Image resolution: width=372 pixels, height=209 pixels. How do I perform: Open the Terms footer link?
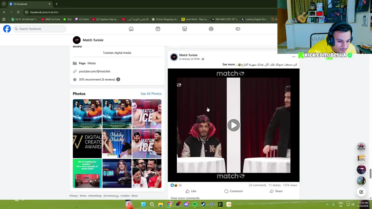coord(83,196)
